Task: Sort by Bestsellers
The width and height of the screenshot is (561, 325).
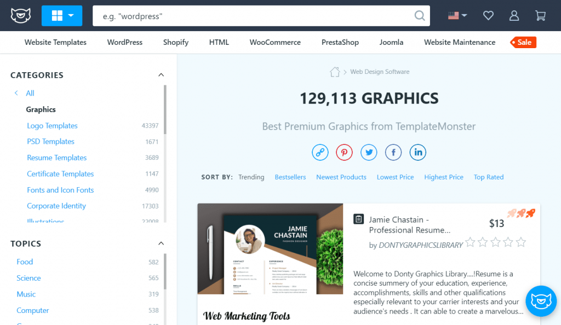Action: (x=290, y=177)
